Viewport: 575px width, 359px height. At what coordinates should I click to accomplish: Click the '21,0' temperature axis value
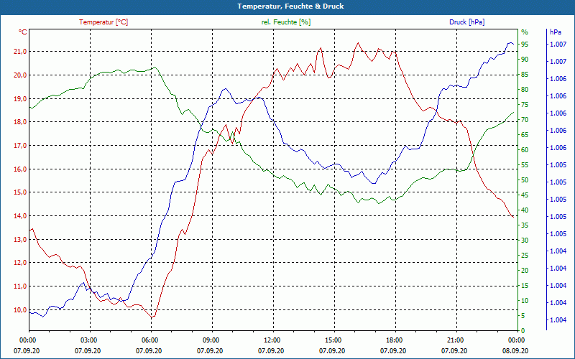pyautogui.click(x=20, y=51)
